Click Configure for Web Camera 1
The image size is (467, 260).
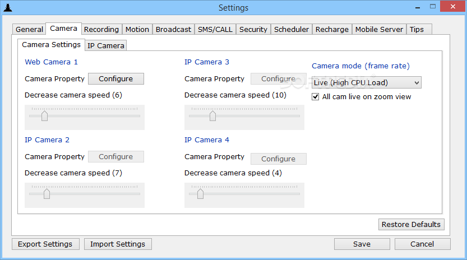point(116,78)
